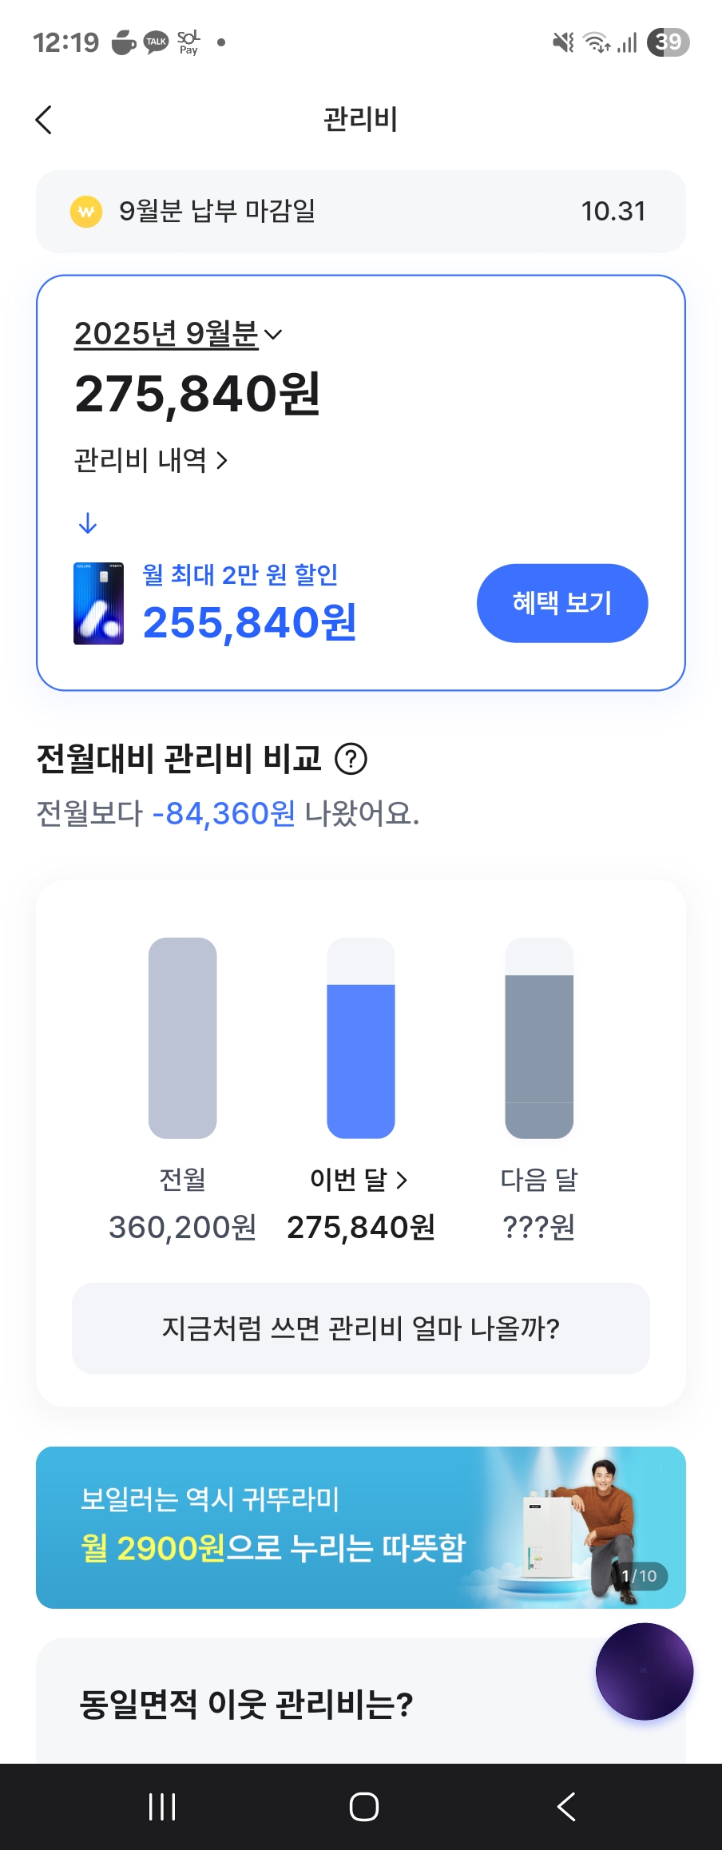Image resolution: width=722 pixels, height=1850 pixels.
Task: Tap 지금처럼 쓰면 관리비 얼마 나올까? button
Action: tap(361, 1328)
